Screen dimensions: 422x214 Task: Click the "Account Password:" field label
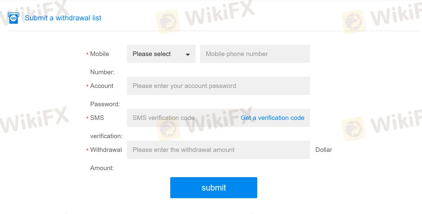(x=102, y=86)
